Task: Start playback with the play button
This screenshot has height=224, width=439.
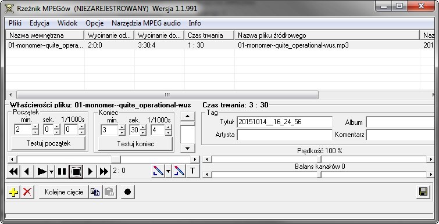Action: (x=41, y=171)
